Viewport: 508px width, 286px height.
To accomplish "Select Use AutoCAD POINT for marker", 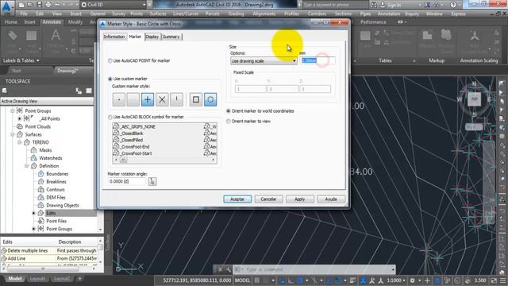I will 110,60.
